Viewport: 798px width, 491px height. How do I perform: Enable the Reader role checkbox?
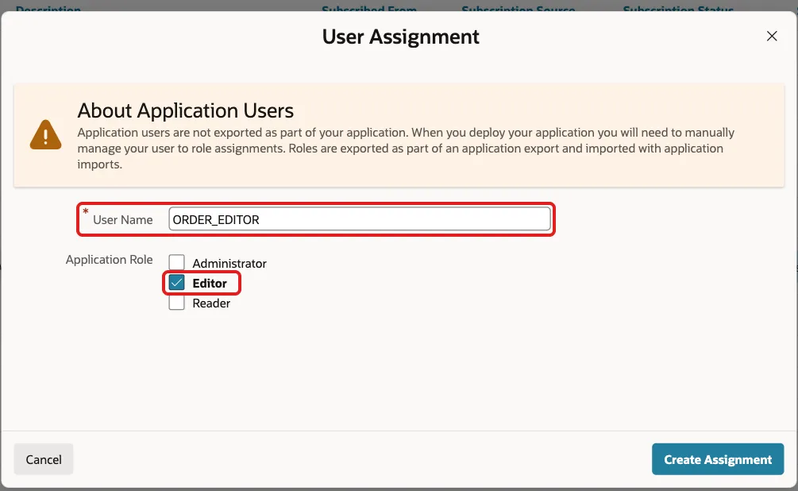(x=176, y=303)
